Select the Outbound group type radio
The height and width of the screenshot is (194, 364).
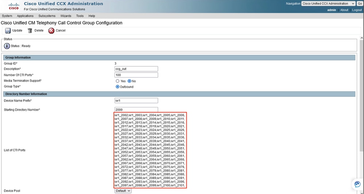[x=117, y=87]
